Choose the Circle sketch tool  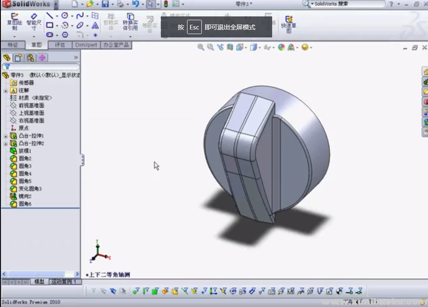coord(64,16)
